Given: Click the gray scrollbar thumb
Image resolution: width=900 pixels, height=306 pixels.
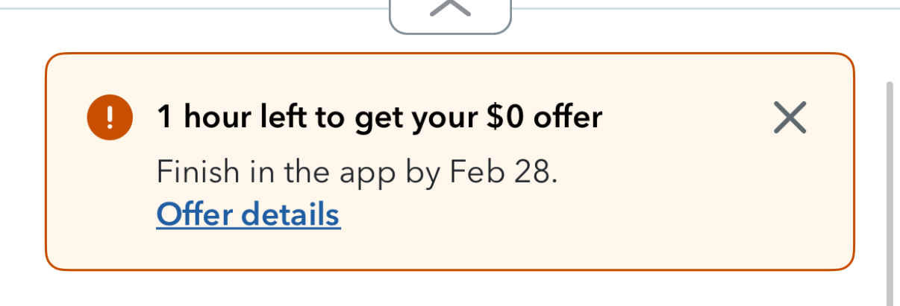Looking at the screenshot, I should (889, 194).
